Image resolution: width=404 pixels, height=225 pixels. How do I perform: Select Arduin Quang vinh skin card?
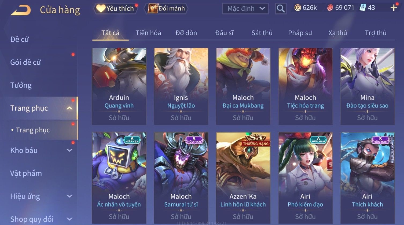(x=119, y=86)
